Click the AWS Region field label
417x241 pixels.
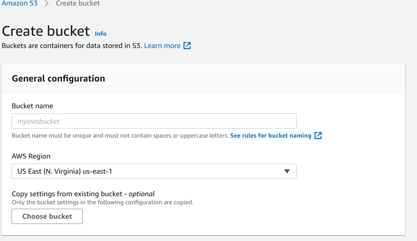31,156
